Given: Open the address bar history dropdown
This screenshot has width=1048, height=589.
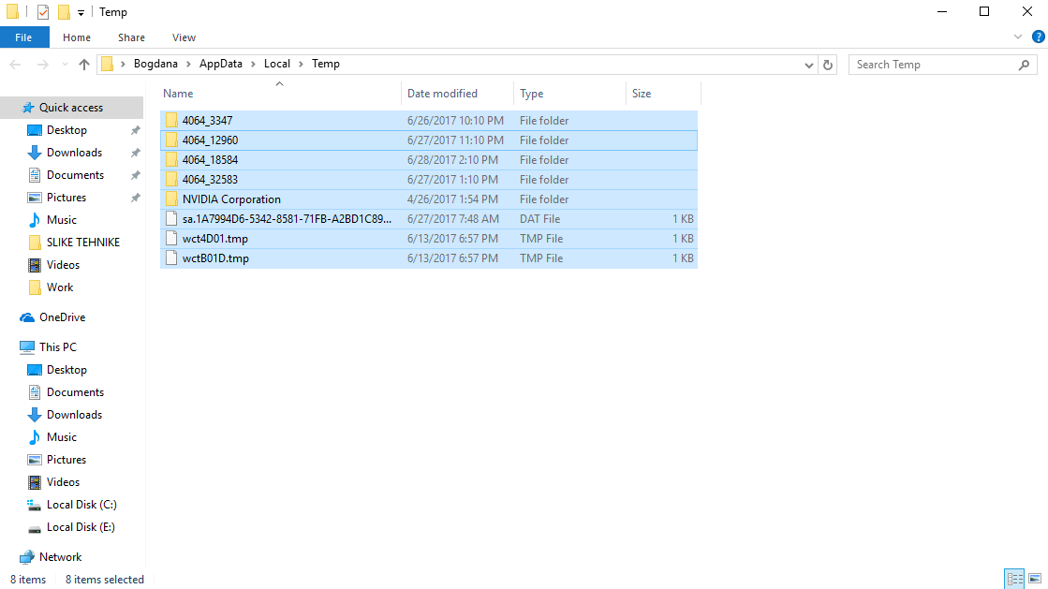Looking at the screenshot, I should click(x=809, y=65).
